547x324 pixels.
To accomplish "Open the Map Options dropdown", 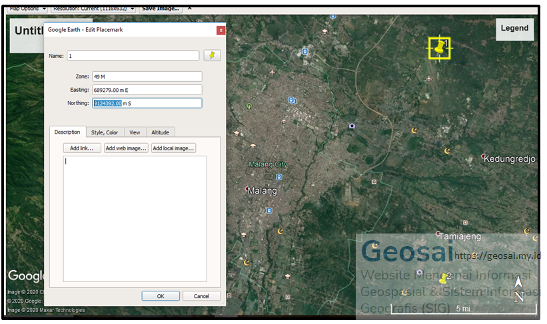I will click(27, 9).
